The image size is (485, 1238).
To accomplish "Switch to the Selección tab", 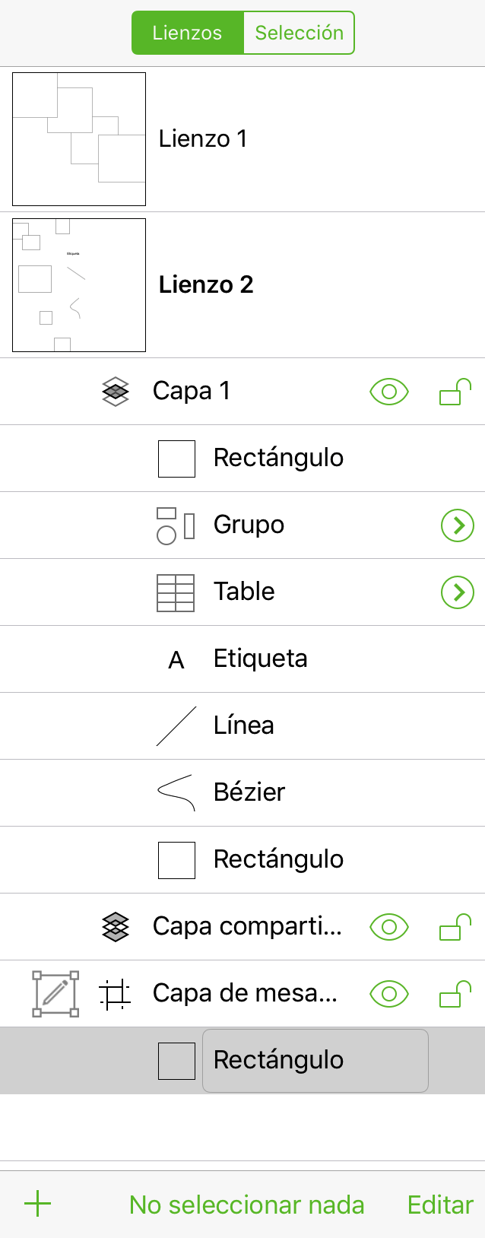I will [x=299, y=33].
